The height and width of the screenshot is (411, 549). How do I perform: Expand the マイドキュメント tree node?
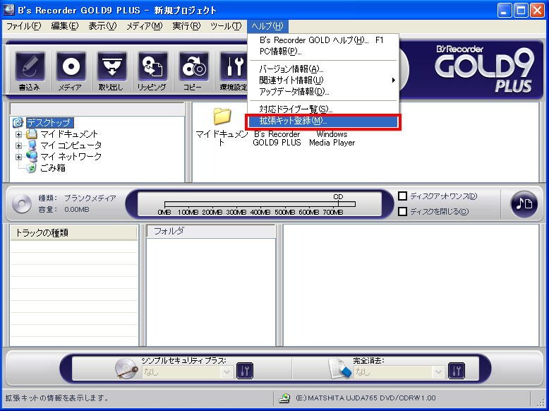pos(18,134)
